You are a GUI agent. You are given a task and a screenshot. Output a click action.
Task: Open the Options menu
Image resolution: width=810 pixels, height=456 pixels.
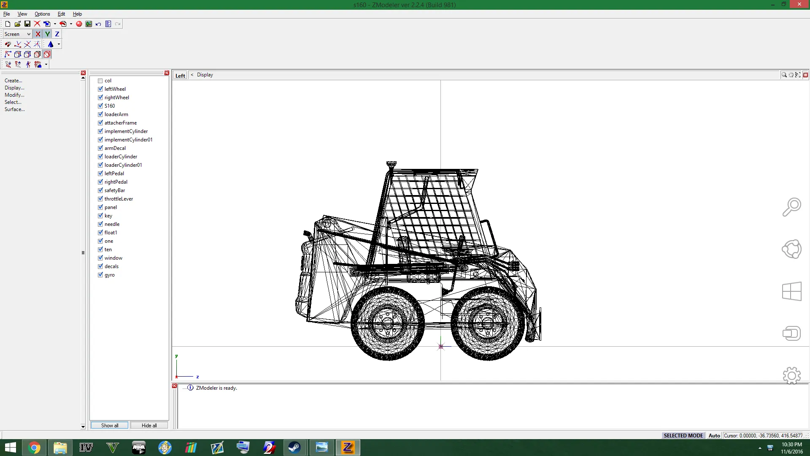pyautogui.click(x=42, y=14)
